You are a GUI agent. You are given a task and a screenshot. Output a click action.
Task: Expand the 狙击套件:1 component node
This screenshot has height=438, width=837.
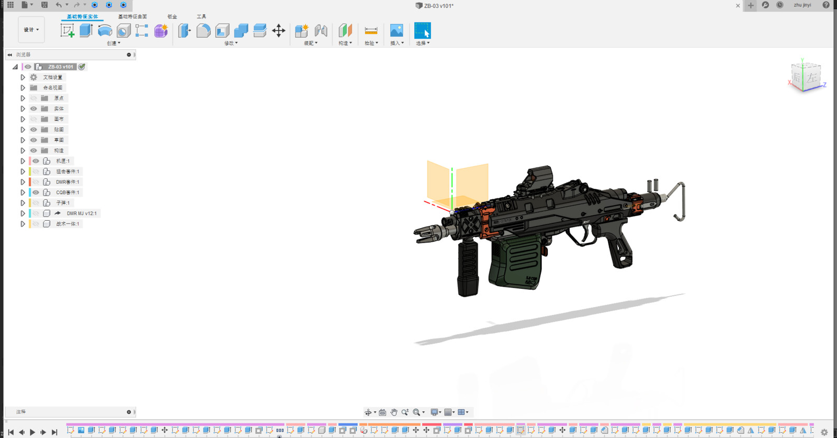pyautogui.click(x=22, y=172)
